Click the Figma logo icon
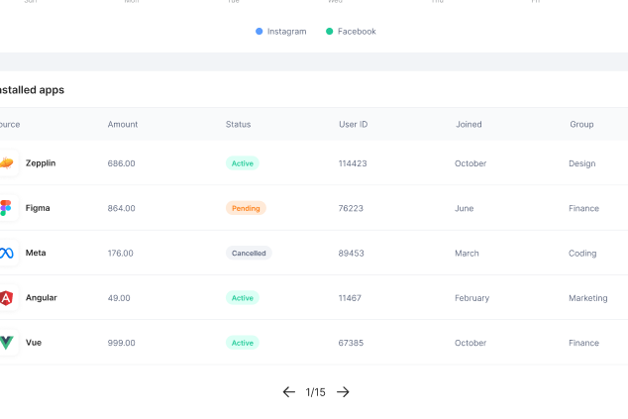Screen dimensions: 628x419 click(x=6, y=208)
